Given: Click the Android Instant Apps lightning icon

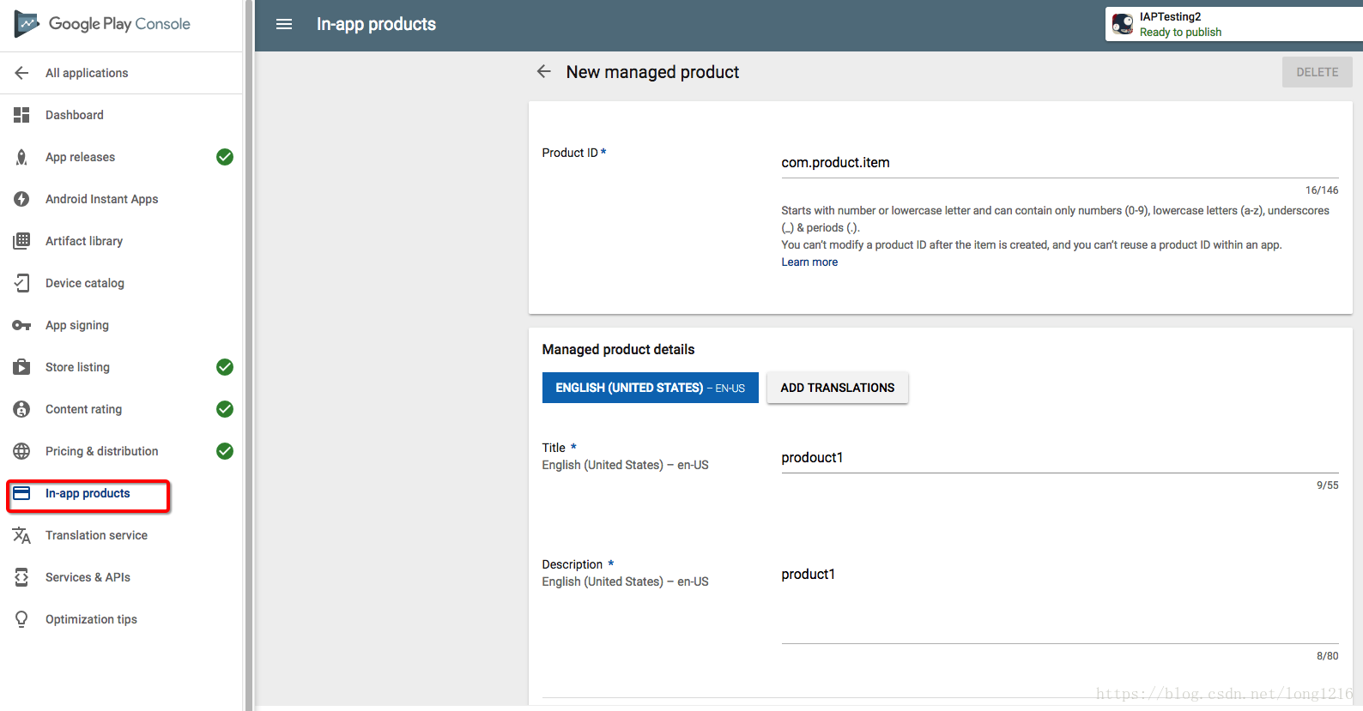Looking at the screenshot, I should tap(21, 199).
